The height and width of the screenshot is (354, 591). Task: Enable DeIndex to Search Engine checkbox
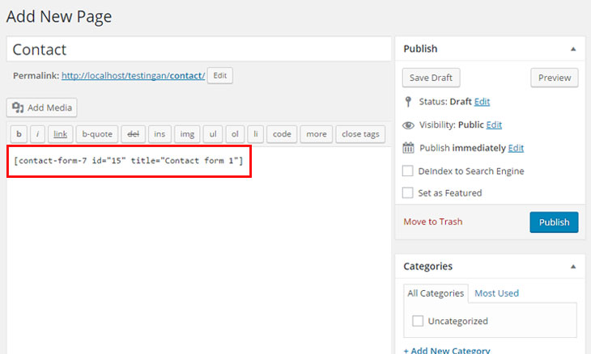407,171
